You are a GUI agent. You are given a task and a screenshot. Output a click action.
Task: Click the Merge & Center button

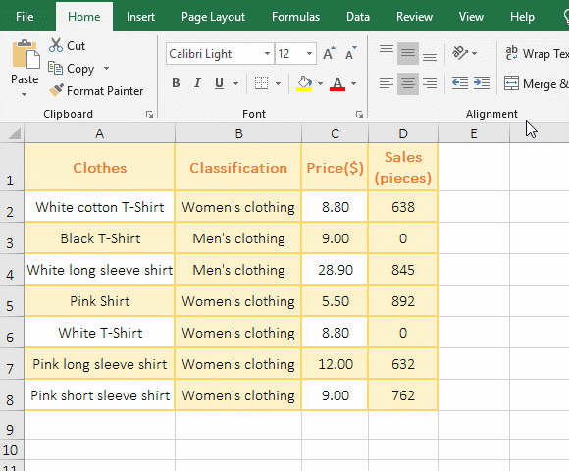537,83
